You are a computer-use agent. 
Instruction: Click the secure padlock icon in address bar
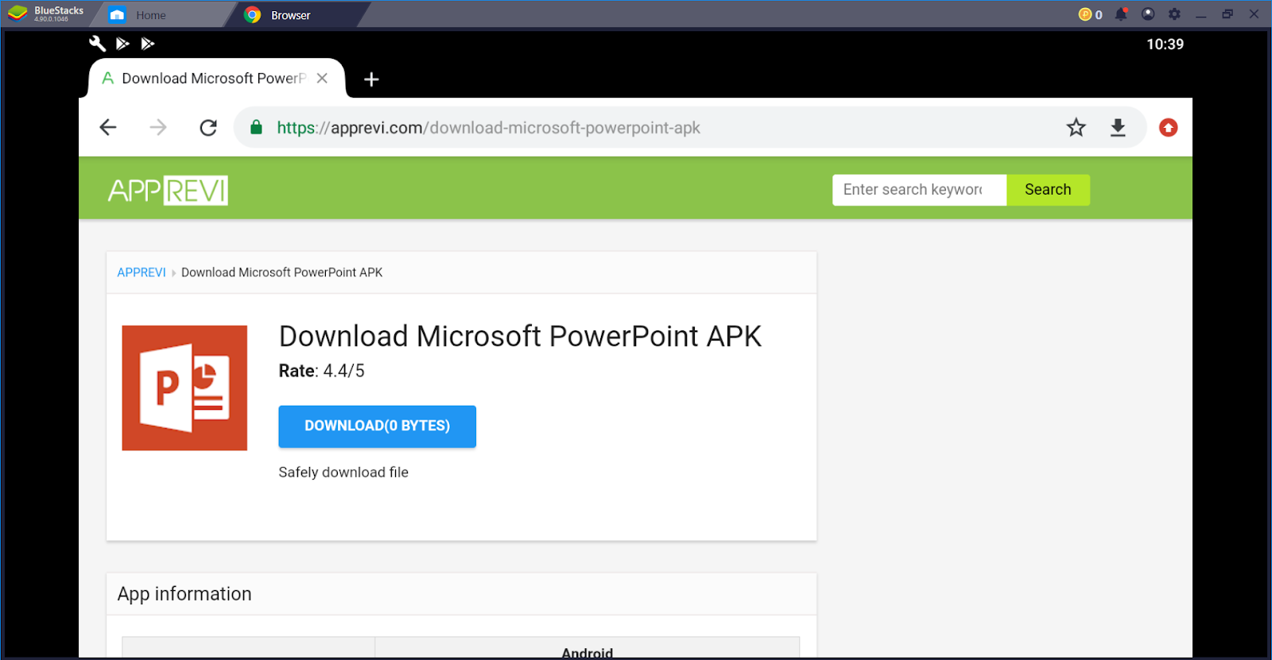tap(256, 128)
